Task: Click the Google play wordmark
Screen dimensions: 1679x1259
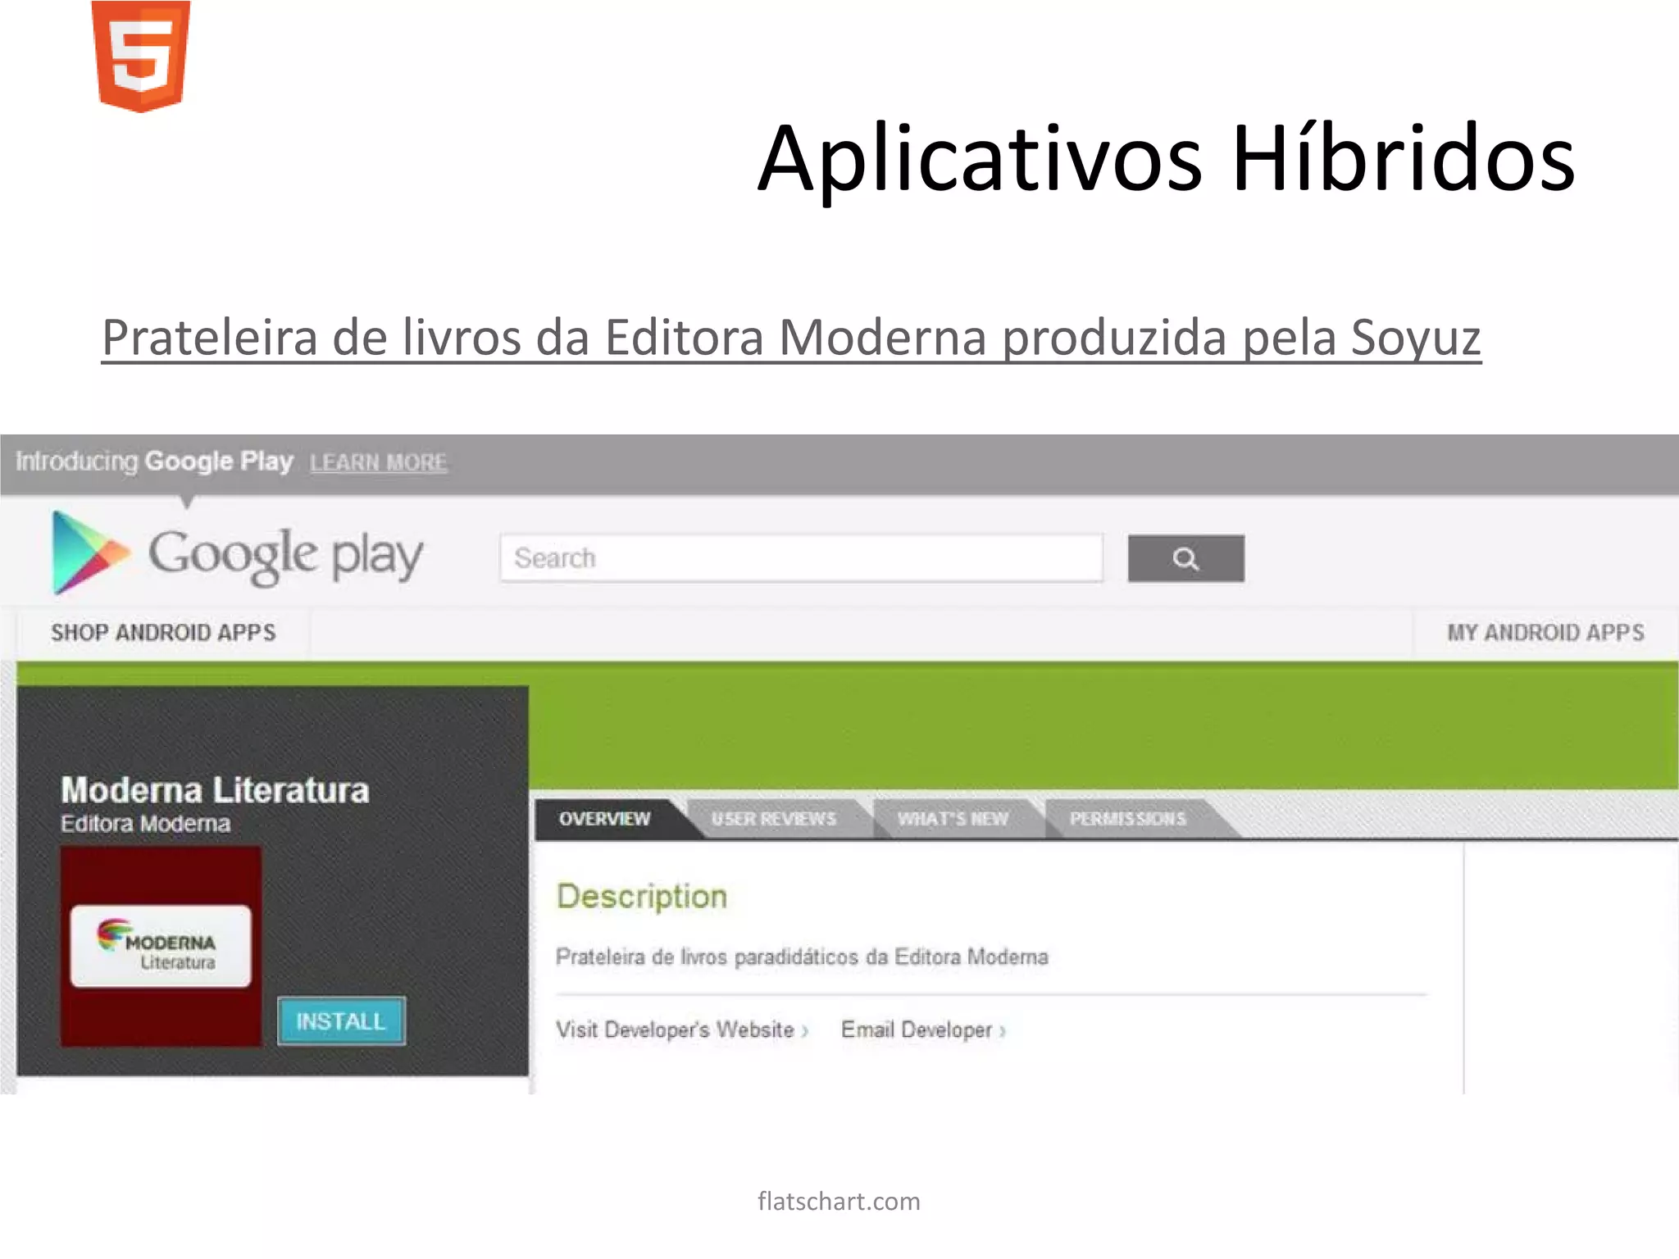Action: (x=285, y=556)
